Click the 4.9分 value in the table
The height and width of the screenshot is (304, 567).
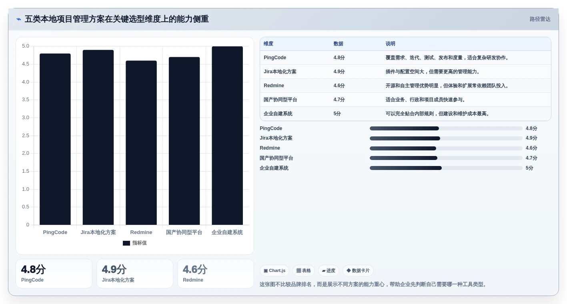click(x=339, y=72)
